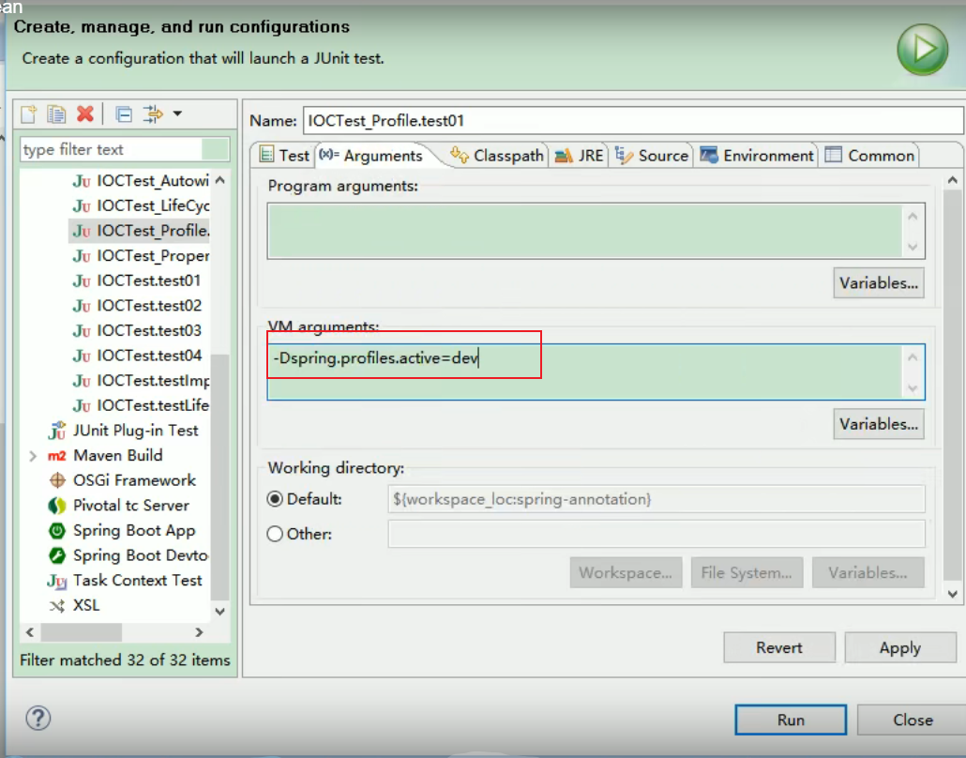Switch to the Classpath tab
This screenshot has height=758, width=966.
(x=497, y=156)
